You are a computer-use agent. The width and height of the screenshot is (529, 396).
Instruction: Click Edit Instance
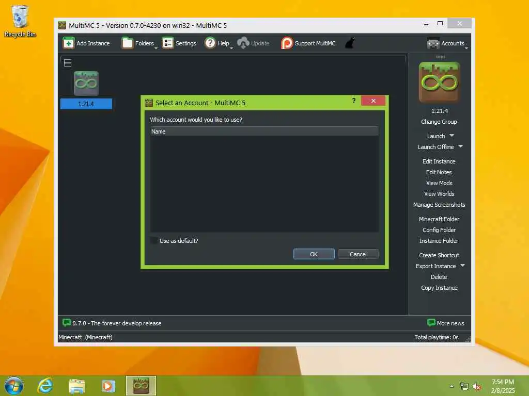pyautogui.click(x=439, y=161)
